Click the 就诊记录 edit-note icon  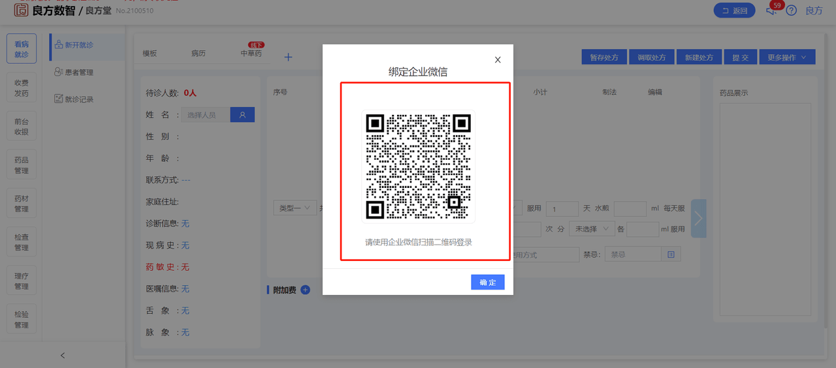point(59,99)
